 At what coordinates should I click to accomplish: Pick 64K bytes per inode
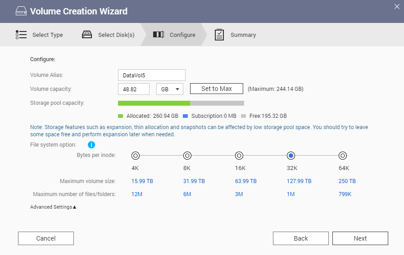343,156
